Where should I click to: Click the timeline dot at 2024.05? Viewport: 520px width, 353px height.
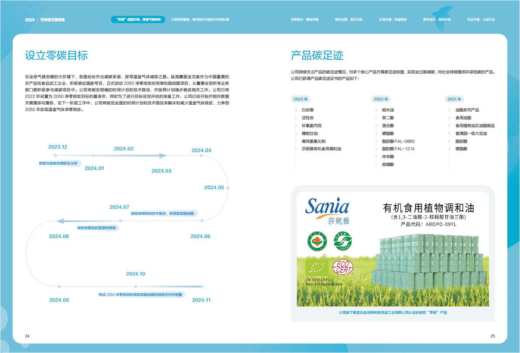coord(228,188)
